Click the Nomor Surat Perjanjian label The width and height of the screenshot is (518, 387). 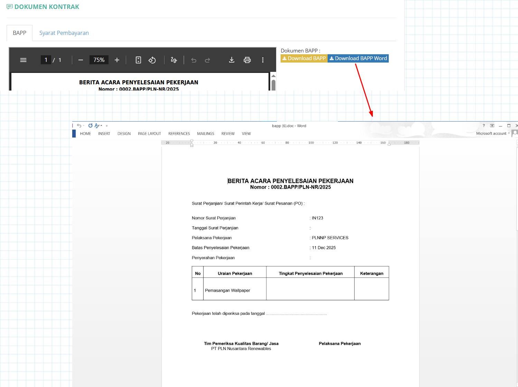(x=214, y=218)
